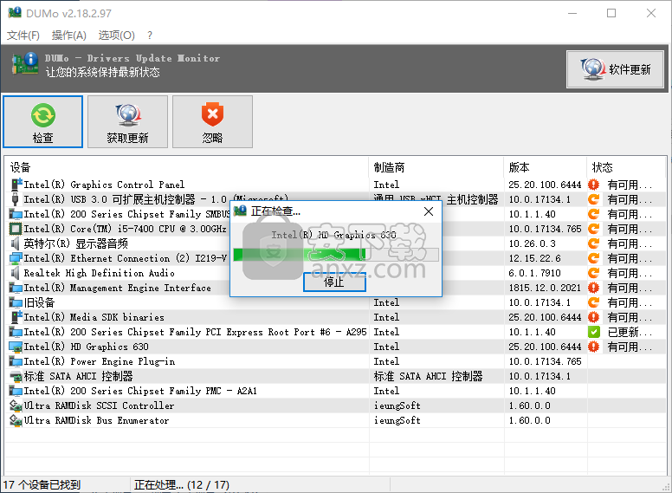Stop the check with the 停止 button
This screenshot has height=493, width=672.
click(x=334, y=282)
